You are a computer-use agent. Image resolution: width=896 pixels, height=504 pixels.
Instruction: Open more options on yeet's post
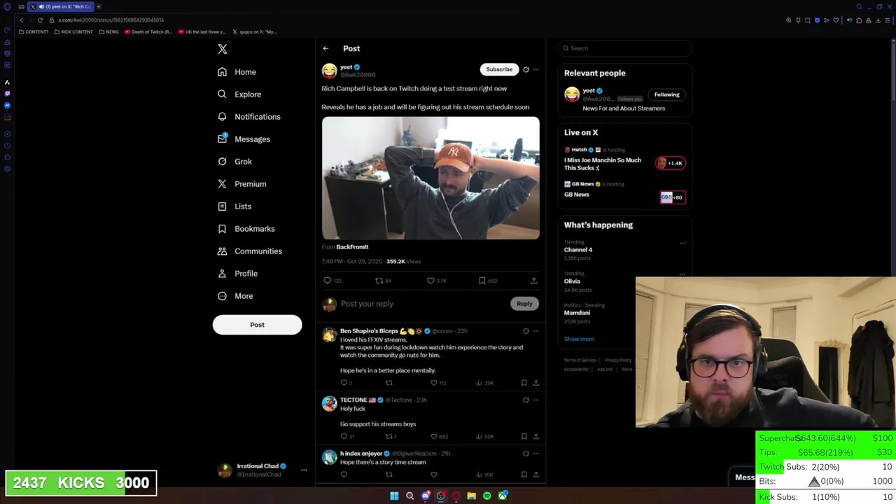click(x=536, y=69)
